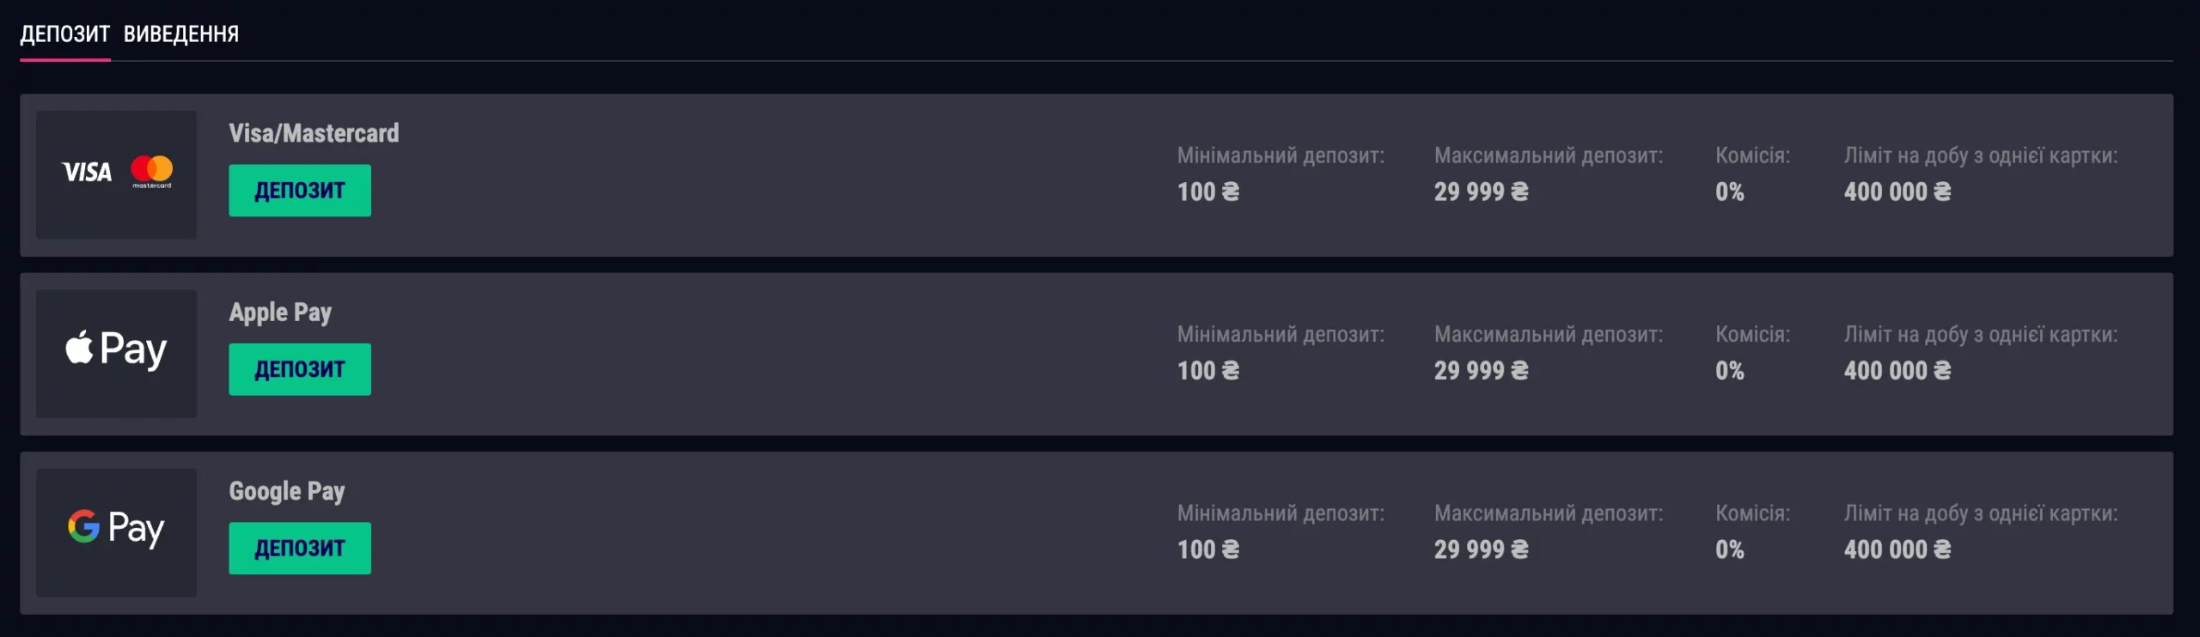Select the ДЕПОЗИТ tab

(64, 35)
